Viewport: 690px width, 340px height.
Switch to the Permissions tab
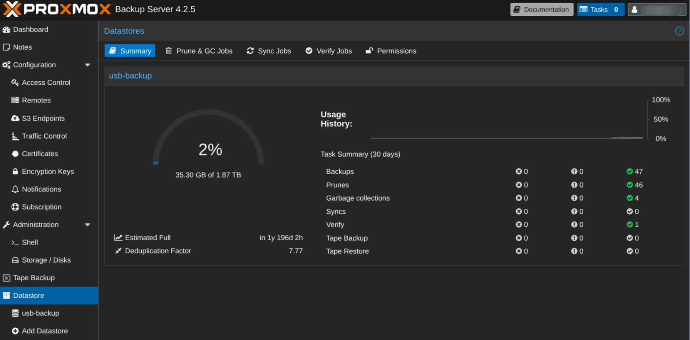click(x=391, y=51)
